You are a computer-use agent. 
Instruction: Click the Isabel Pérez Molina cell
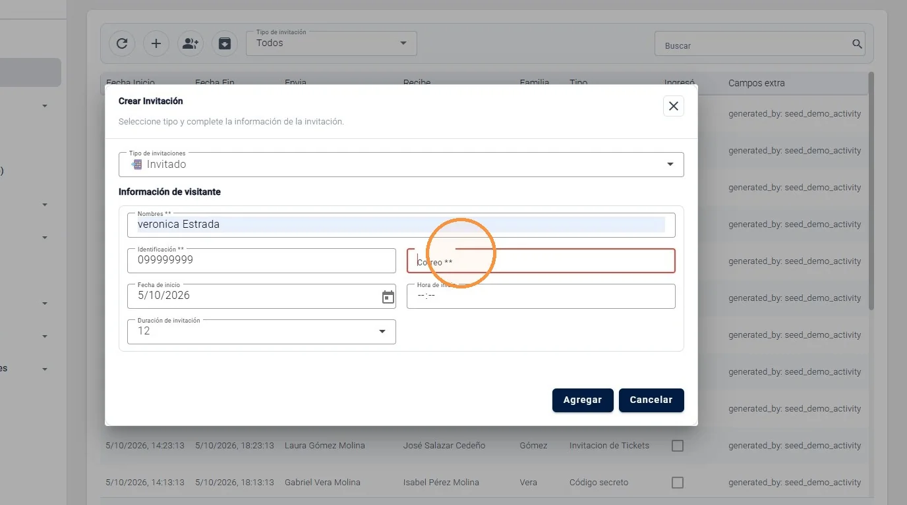441,483
